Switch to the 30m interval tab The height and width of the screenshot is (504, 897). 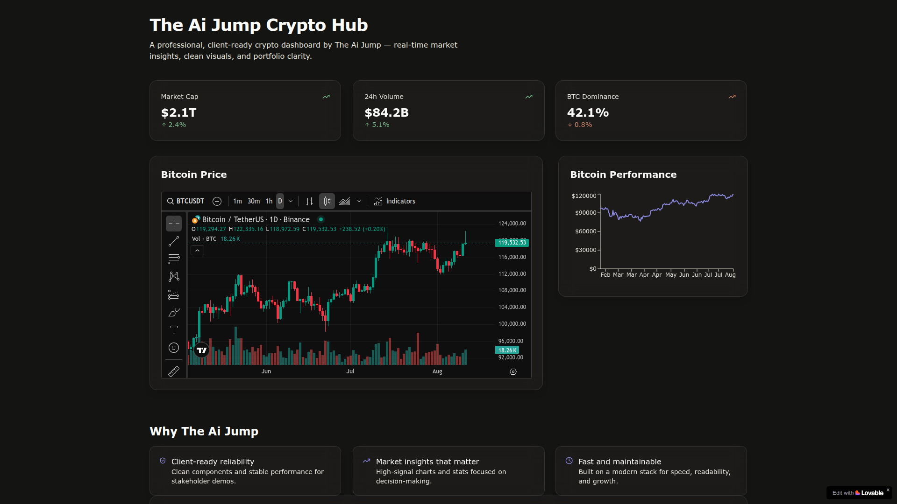254,201
